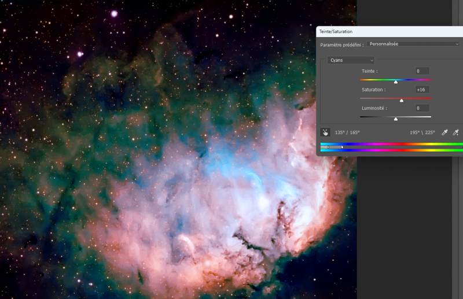463x299 pixels.
Task: Activate the on-image targeted adjustment hand tool
Action: [325, 132]
